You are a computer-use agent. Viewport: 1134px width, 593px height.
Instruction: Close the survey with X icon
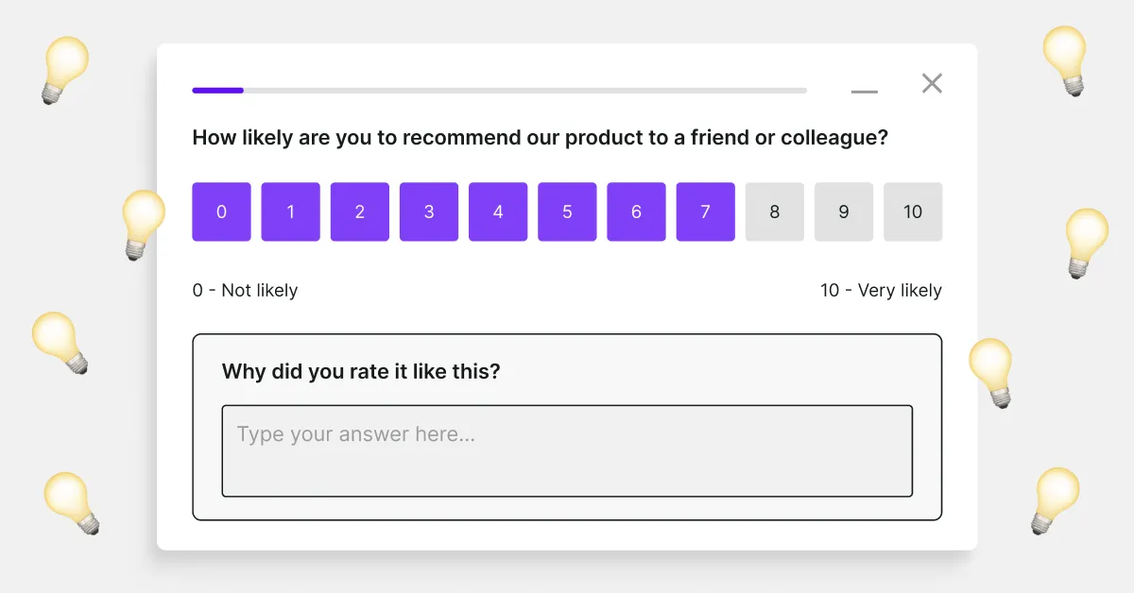click(932, 83)
